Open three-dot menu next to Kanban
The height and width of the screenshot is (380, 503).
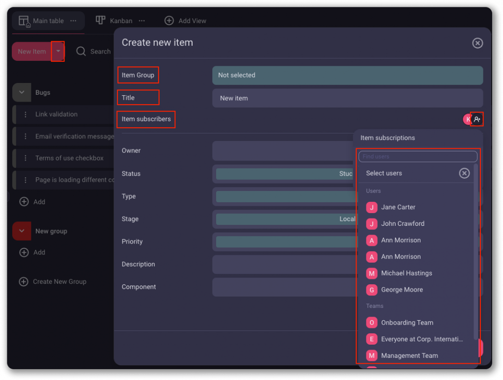[141, 21]
